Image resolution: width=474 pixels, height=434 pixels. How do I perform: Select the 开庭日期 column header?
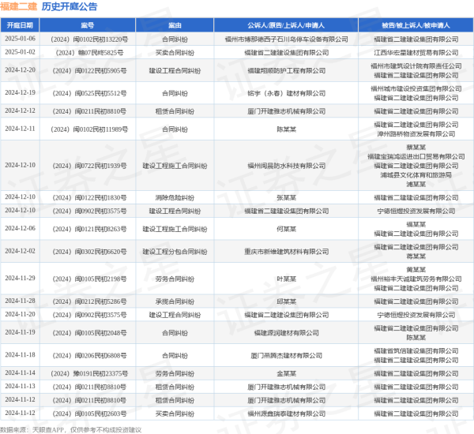point(20,25)
